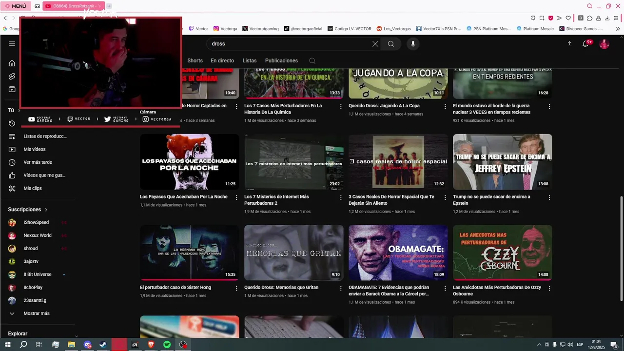Open Nexxuz World subscription channel
624x351 pixels.
pyautogui.click(x=38, y=235)
